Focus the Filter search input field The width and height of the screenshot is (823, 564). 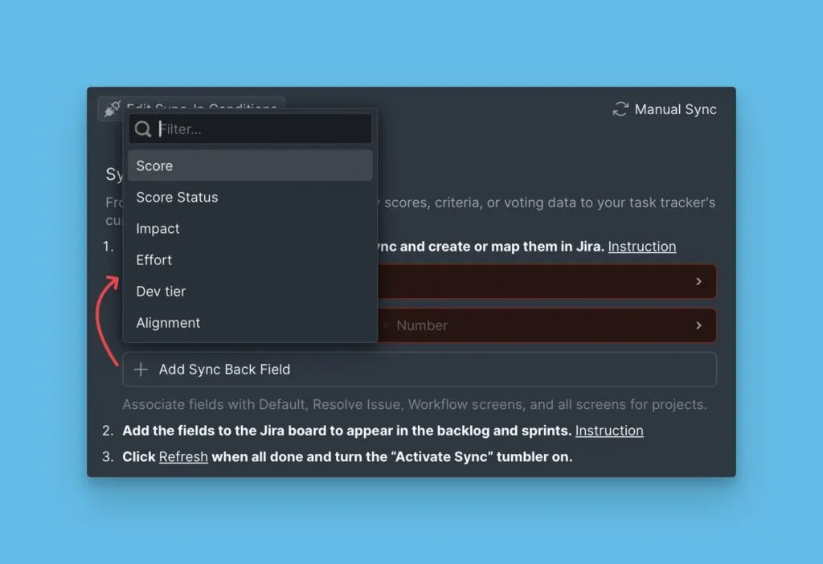pos(261,129)
